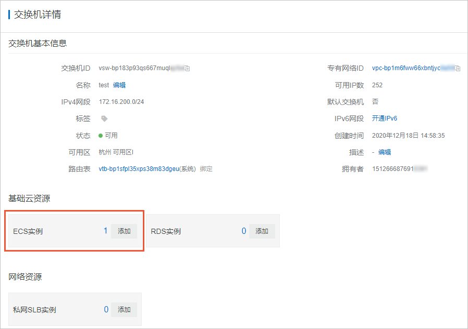Open the tag editor icon
The image size is (468, 329).
tap(104, 119)
